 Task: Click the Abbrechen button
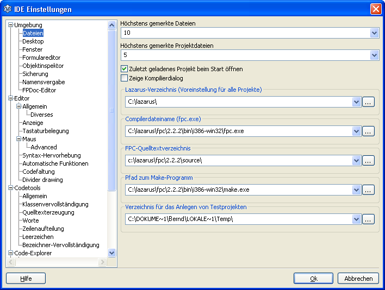click(x=358, y=278)
